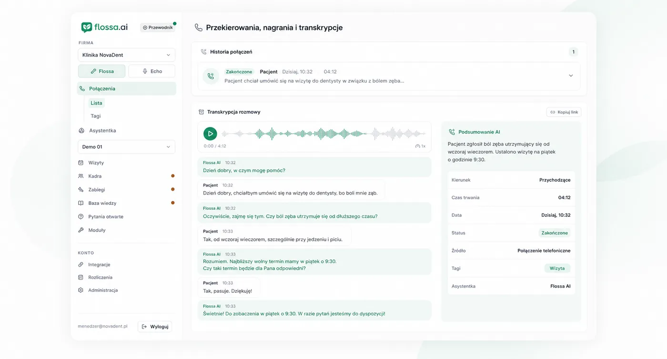Click the Asystentka sidebar icon

[x=81, y=130]
